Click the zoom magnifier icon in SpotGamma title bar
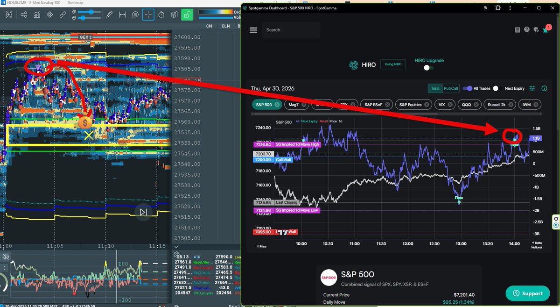Viewport: 560px width, 307px height. pyautogui.click(x=486, y=8)
